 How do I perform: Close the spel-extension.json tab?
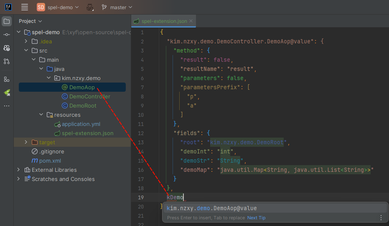(191, 21)
